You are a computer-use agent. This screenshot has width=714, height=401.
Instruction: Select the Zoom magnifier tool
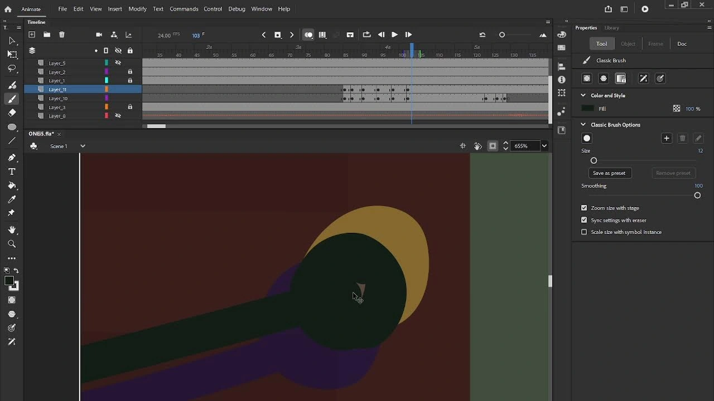12,244
